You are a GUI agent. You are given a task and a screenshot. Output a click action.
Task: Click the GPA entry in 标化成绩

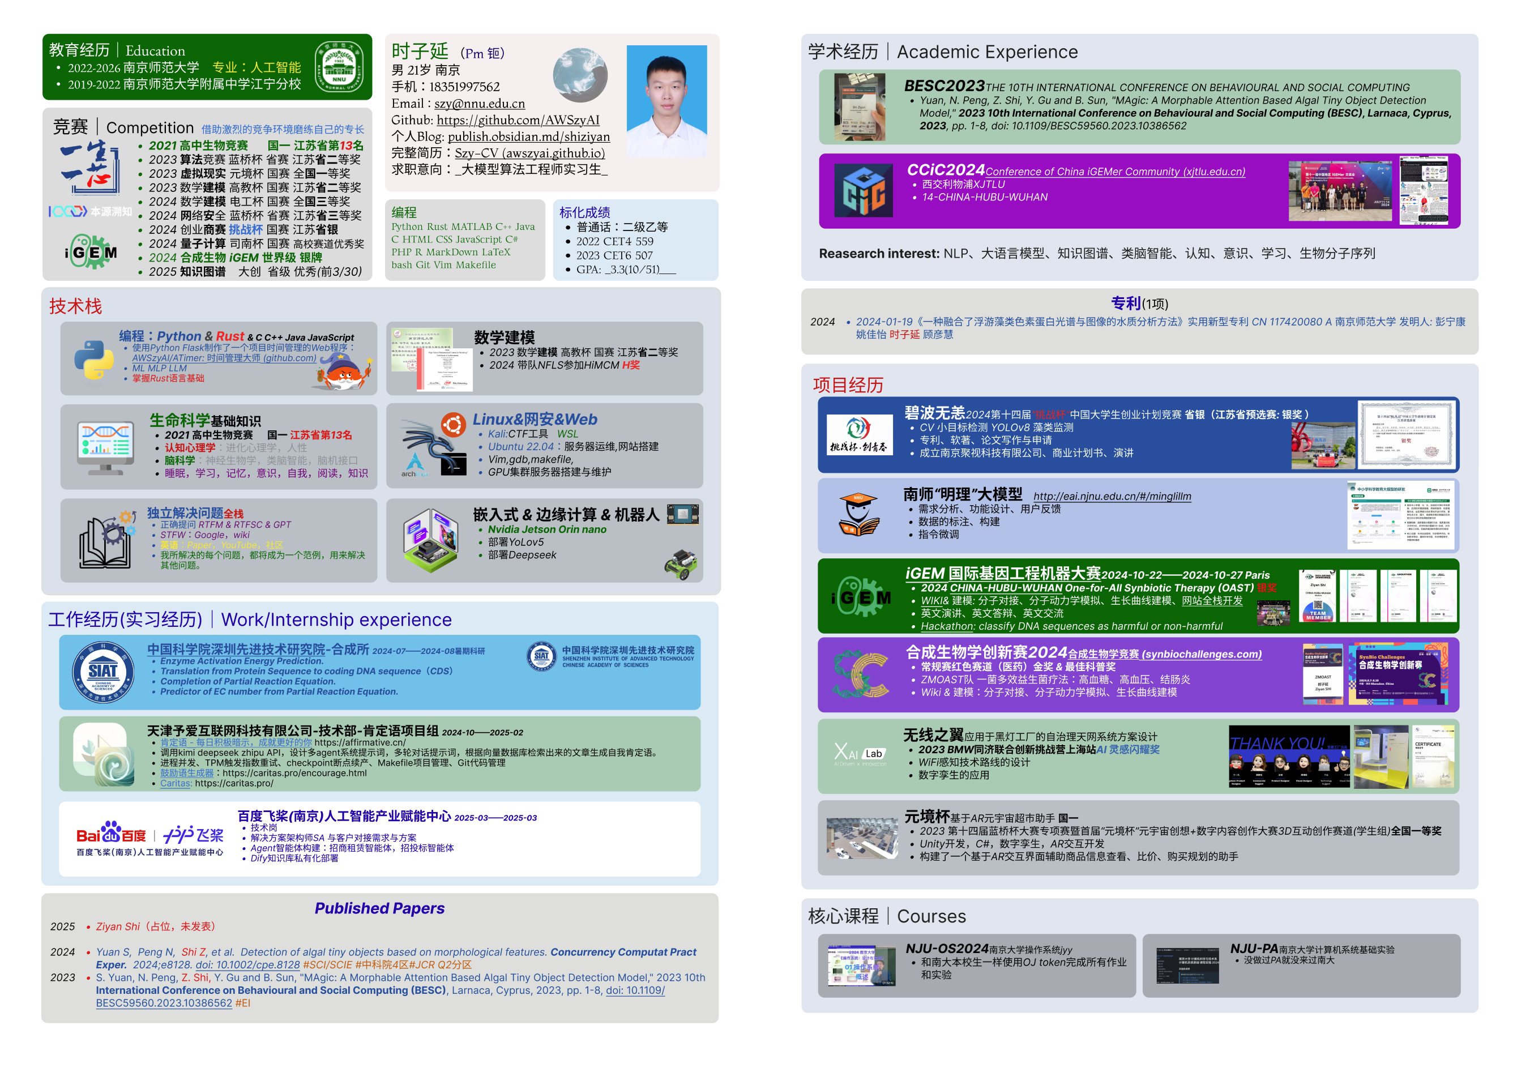625,269
